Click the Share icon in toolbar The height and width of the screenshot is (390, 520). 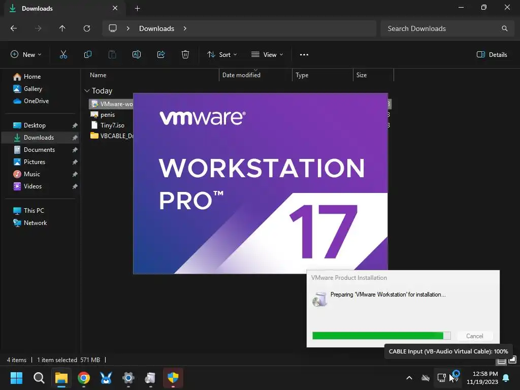pos(161,55)
